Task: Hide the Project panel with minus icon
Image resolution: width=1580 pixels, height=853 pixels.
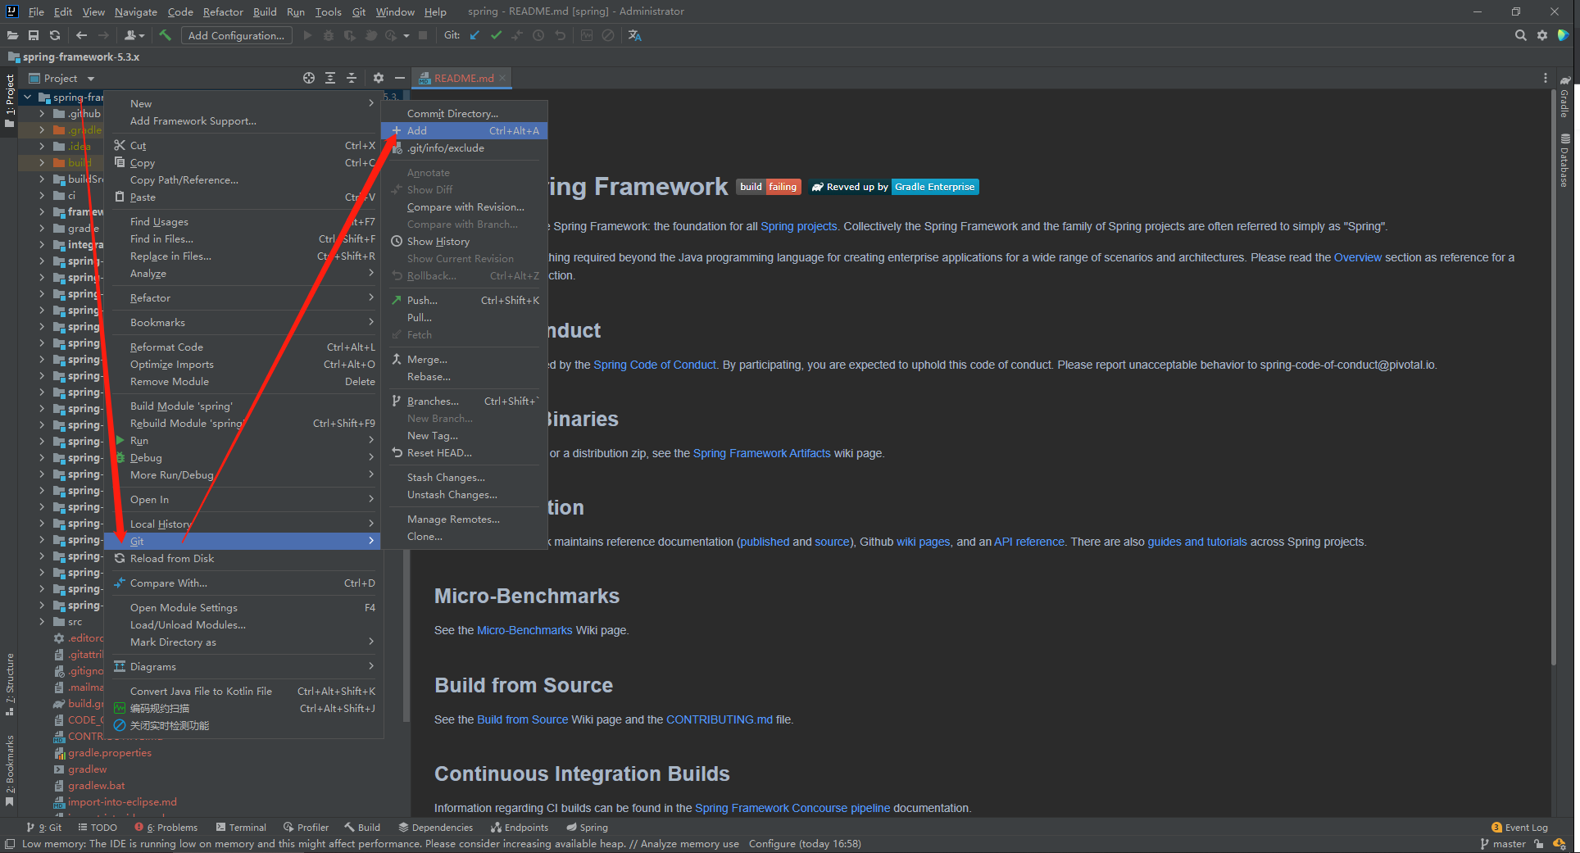Action: tap(400, 78)
